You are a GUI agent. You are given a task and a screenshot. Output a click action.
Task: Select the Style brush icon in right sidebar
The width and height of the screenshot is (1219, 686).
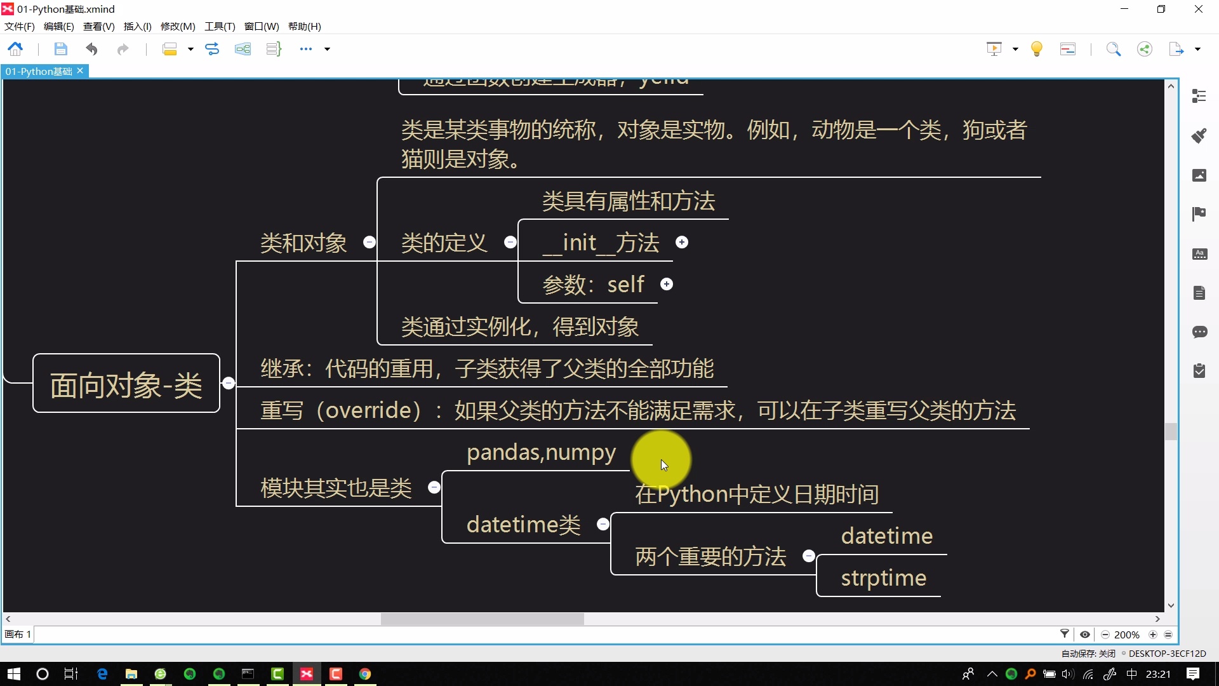tap(1200, 135)
